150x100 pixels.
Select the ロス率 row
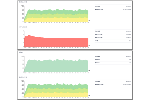112,41
